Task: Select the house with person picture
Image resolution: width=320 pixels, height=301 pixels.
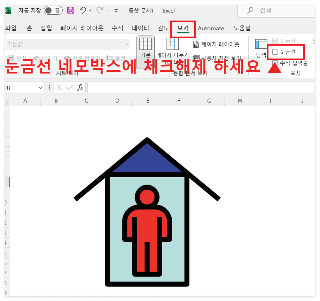Action: pos(147,212)
